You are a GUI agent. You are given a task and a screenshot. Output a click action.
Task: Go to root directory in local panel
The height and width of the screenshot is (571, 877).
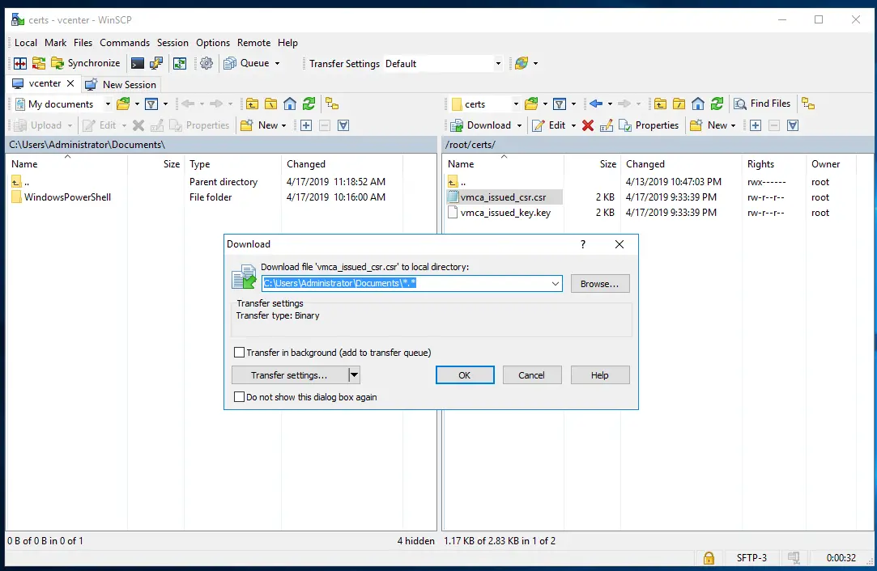click(270, 104)
